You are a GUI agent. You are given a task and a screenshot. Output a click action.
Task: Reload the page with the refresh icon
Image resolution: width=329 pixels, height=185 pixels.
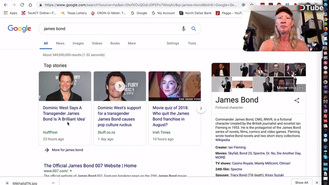(x=22, y=5)
